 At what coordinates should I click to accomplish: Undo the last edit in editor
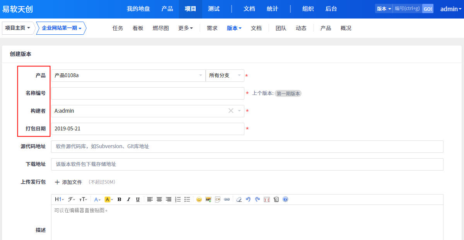pyautogui.click(x=248, y=199)
